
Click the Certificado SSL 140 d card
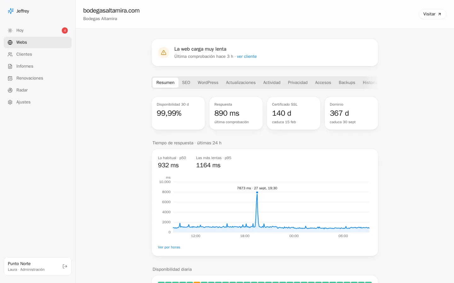pos(294,113)
